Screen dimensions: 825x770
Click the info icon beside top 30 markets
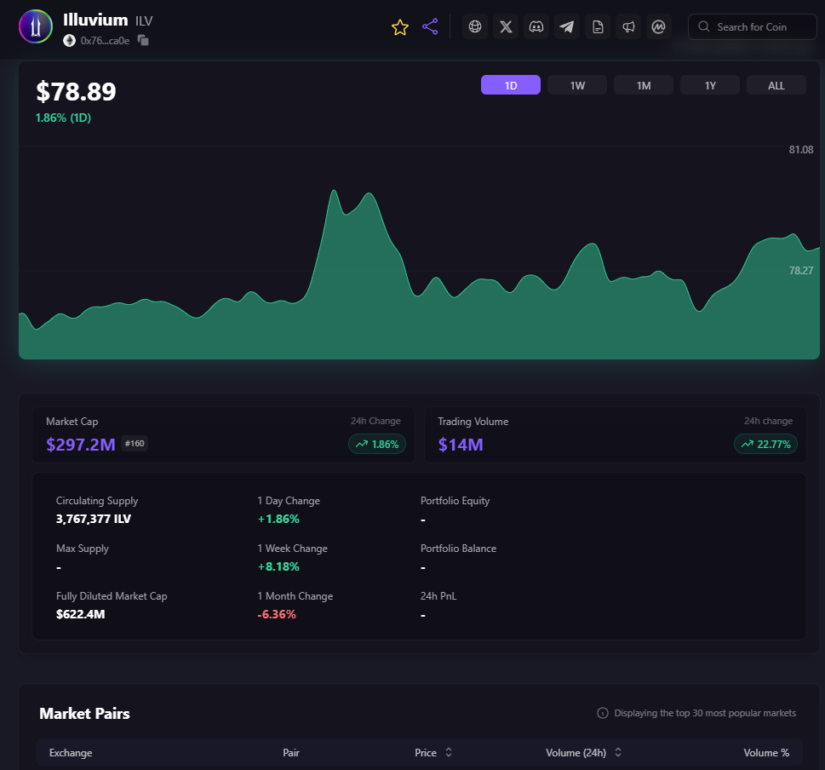(x=603, y=713)
